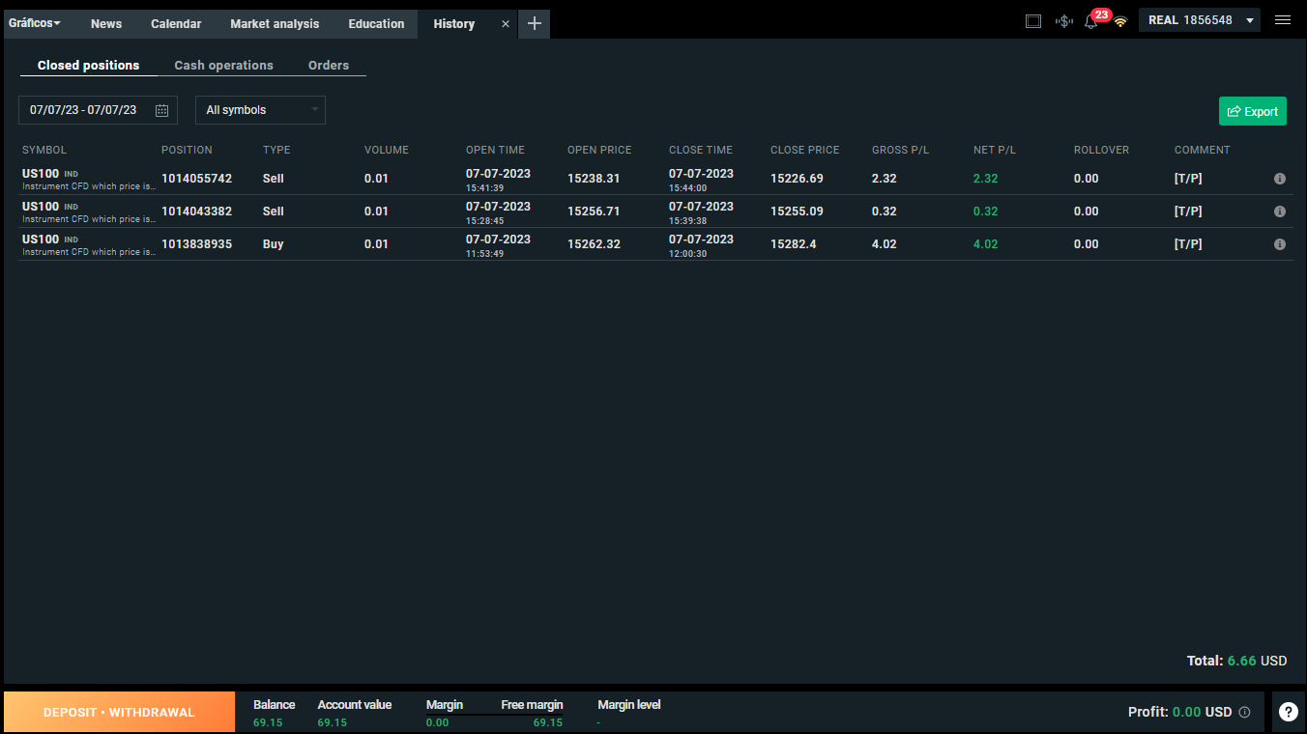This screenshot has width=1307, height=734.
Task: Open the Market analysis tab
Action: point(275,24)
